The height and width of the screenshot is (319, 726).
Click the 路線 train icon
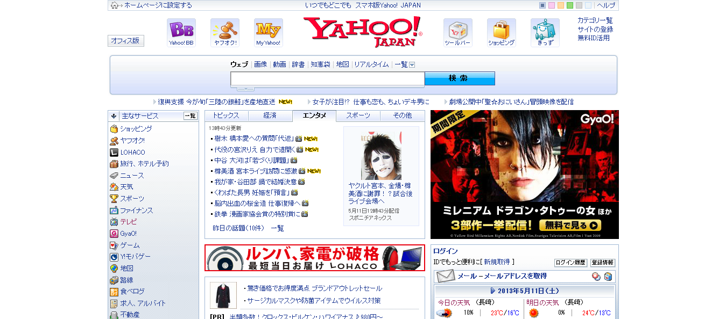(x=114, y=280)
